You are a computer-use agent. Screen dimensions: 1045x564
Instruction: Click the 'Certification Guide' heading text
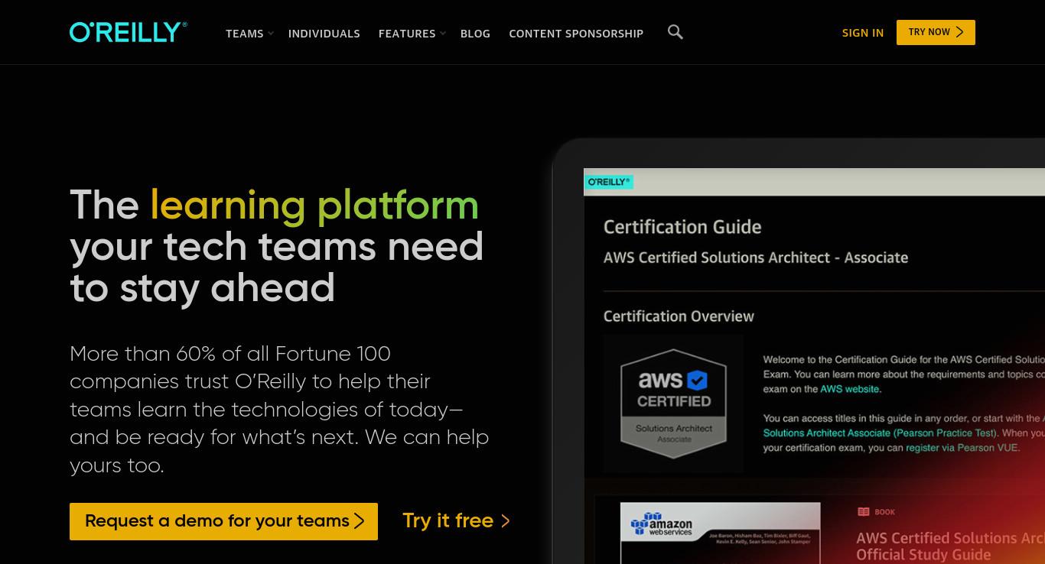pos(682,227)
